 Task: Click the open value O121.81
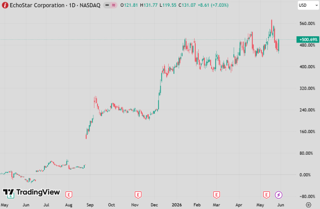point(129,5)
